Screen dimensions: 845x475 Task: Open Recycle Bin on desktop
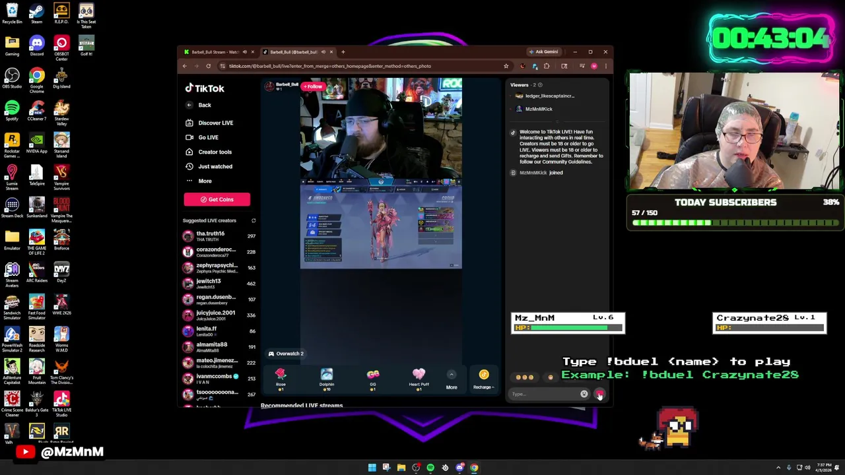click(x=12, y=13)
